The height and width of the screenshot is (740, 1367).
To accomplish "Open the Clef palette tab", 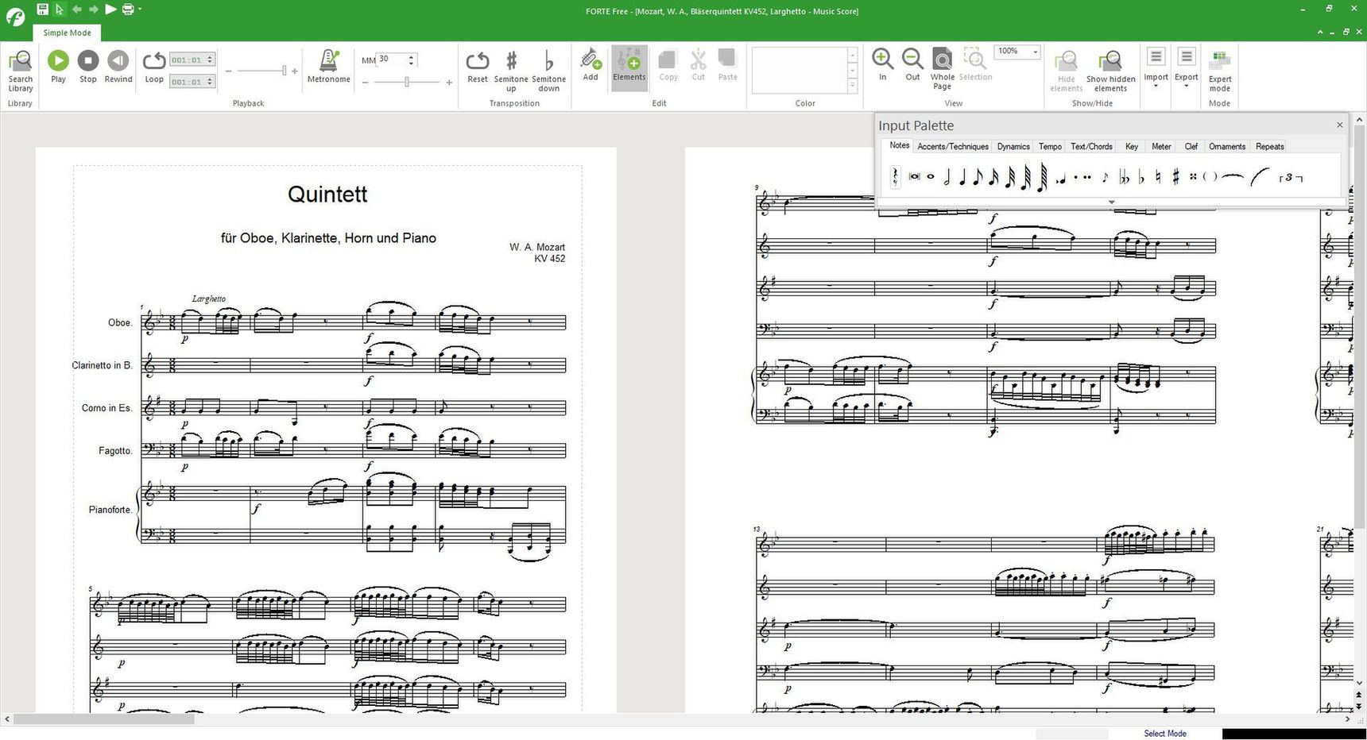I will [x=1191, y=146].
